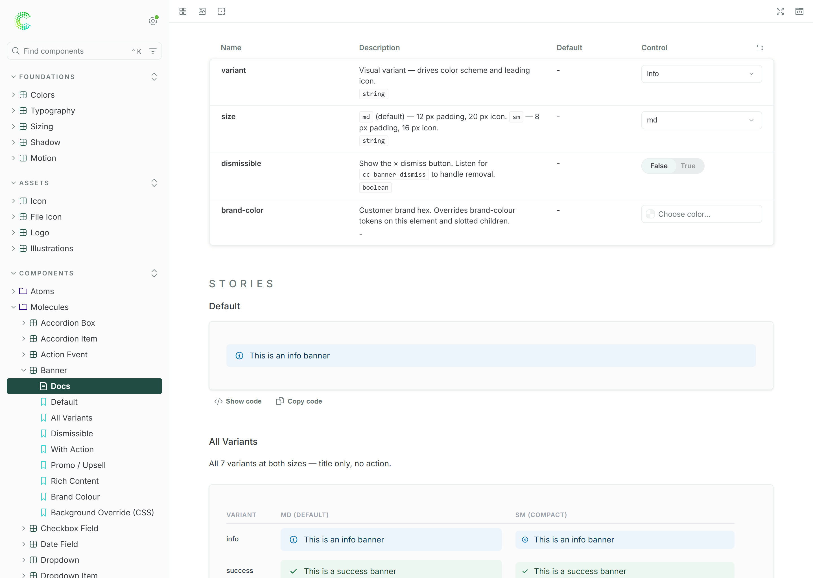
Task: Open the All Variants story heading link
Action: coord(233,442)
